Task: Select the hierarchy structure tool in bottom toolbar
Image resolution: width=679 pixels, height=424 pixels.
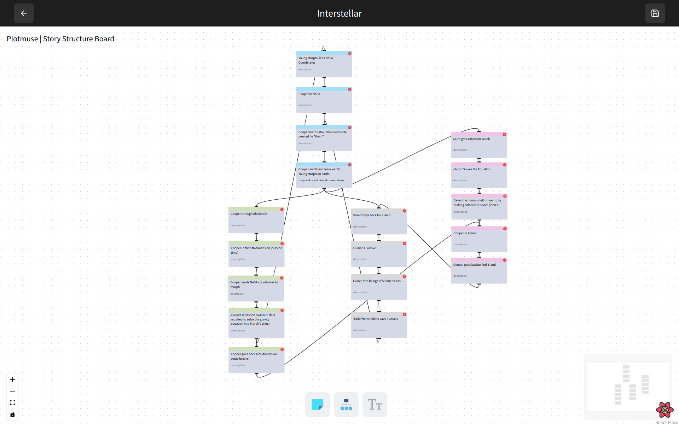Action: (x=346, y=405)
